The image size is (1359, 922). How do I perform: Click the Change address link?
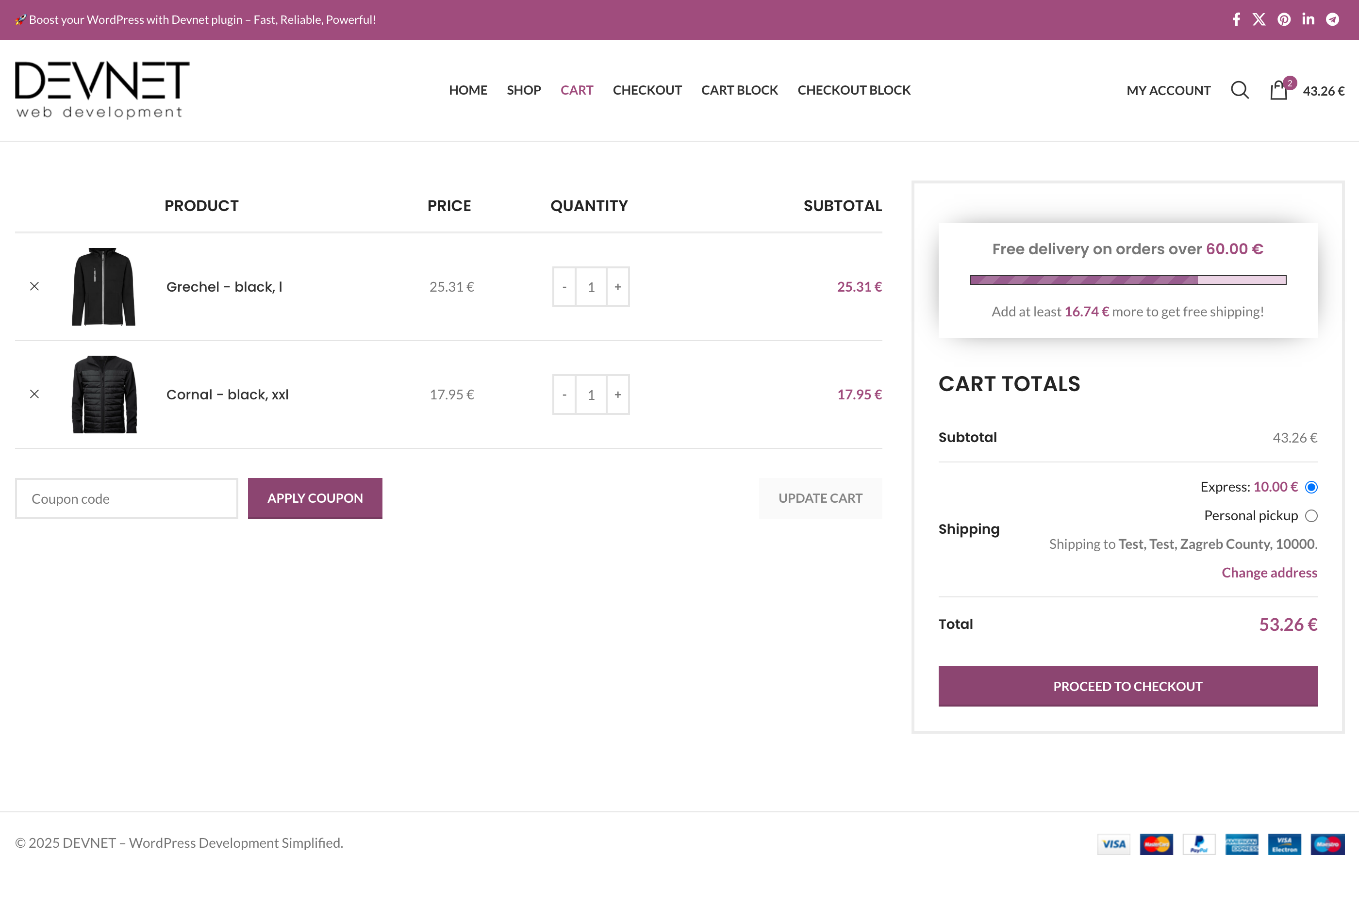(1269, 573)
